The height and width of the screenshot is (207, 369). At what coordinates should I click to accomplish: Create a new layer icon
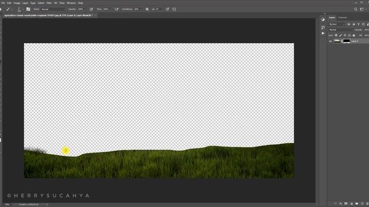362,204
